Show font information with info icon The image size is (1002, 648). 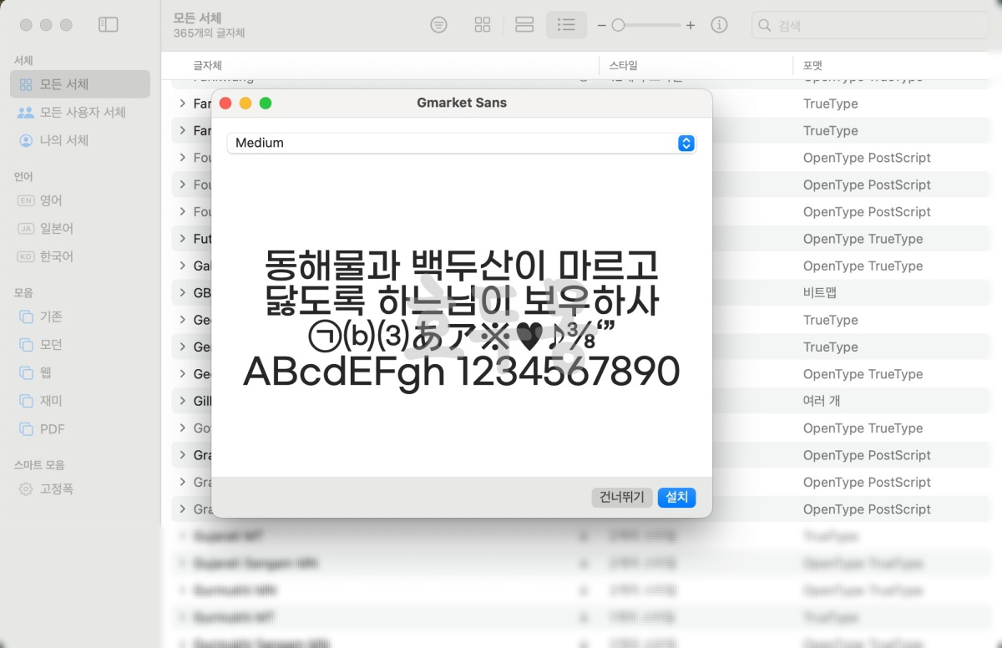tap(719, 25)
